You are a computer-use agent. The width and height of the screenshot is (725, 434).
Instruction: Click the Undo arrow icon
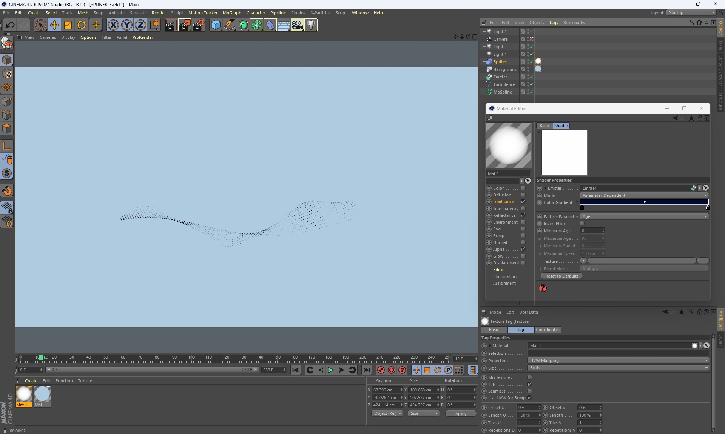pyautogui.click(x=10, y=25)
